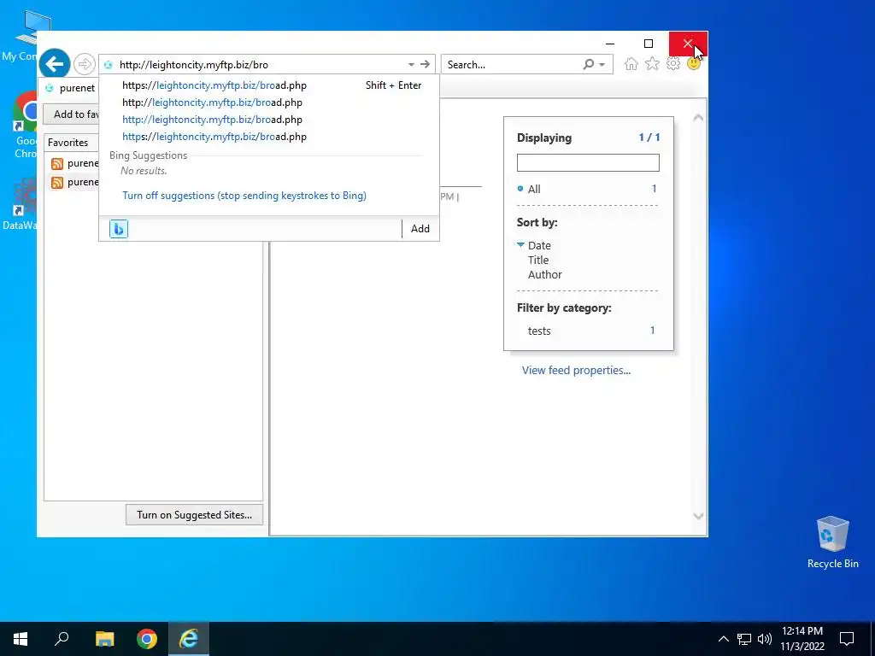The width and height of the screenshot is (875, 656).
Task: Open Favorites star icon
Action: pos(652,63)
